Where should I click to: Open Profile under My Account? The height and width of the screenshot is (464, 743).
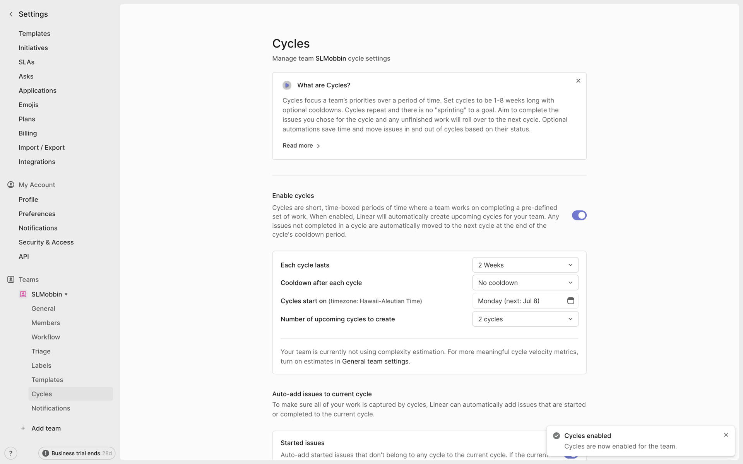[28, 200]
